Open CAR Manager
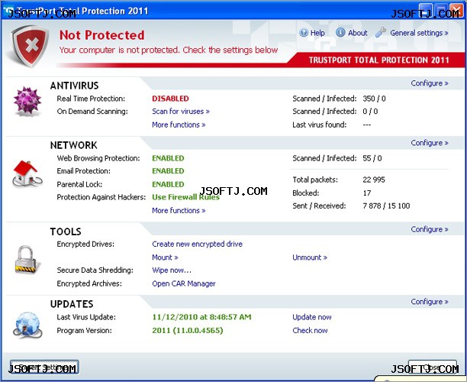 pos(184,283)
